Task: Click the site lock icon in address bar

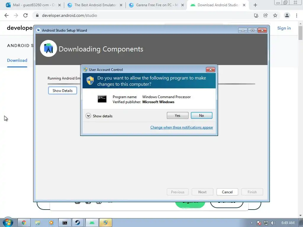Action: [x=37, y=15]
